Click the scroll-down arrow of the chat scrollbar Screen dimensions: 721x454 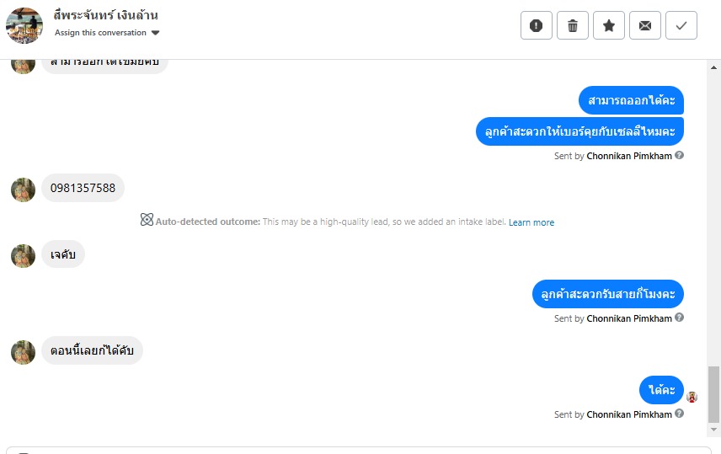714,430
